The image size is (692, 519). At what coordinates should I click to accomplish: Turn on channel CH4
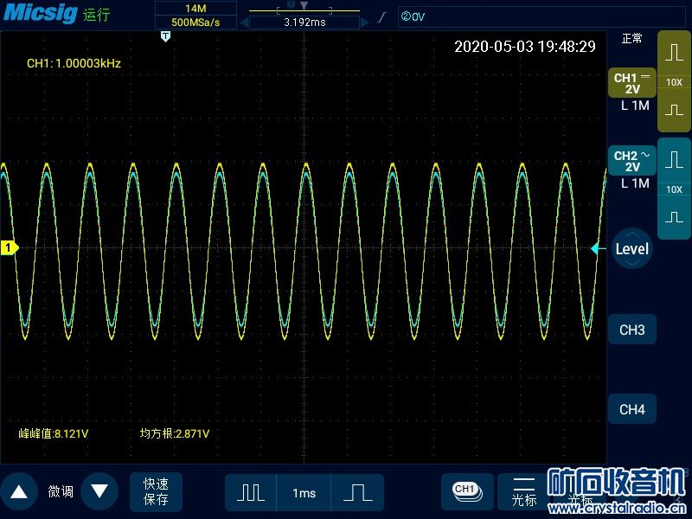(x=631, y=409)
